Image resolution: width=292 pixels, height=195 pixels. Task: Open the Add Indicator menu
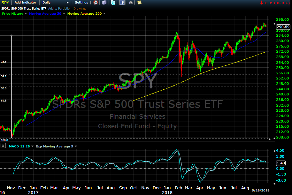click(x=25, y=3)
